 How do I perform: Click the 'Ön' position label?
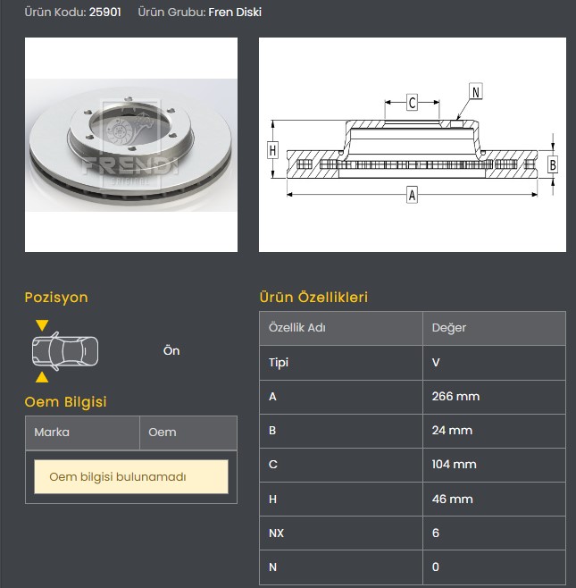point(171,351)
